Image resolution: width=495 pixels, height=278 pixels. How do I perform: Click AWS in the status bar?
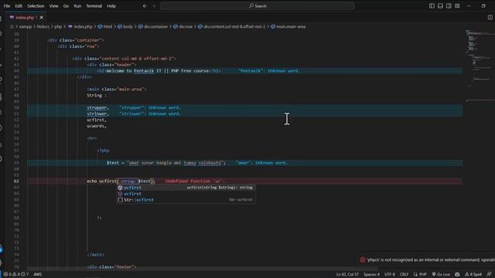(38, 275)
